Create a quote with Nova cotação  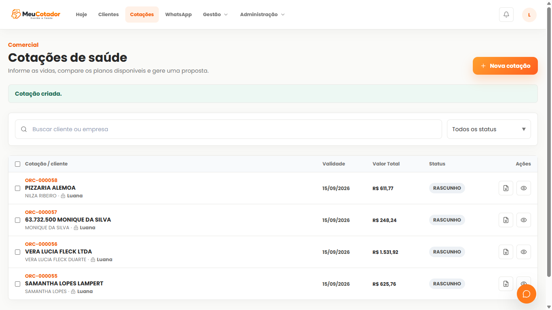coord(505,66)
